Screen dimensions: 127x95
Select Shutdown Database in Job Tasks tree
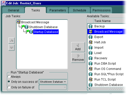point(43,27)
